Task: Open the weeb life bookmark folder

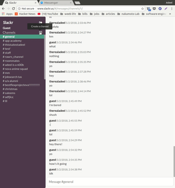Action: [x=68, y=14]
